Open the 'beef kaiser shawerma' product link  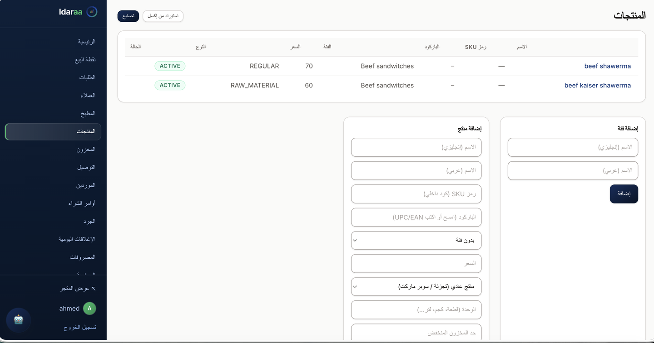598,85
